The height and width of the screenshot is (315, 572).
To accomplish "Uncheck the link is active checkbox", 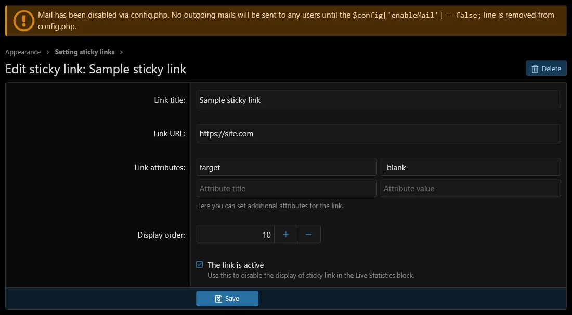I will point(199,265).
